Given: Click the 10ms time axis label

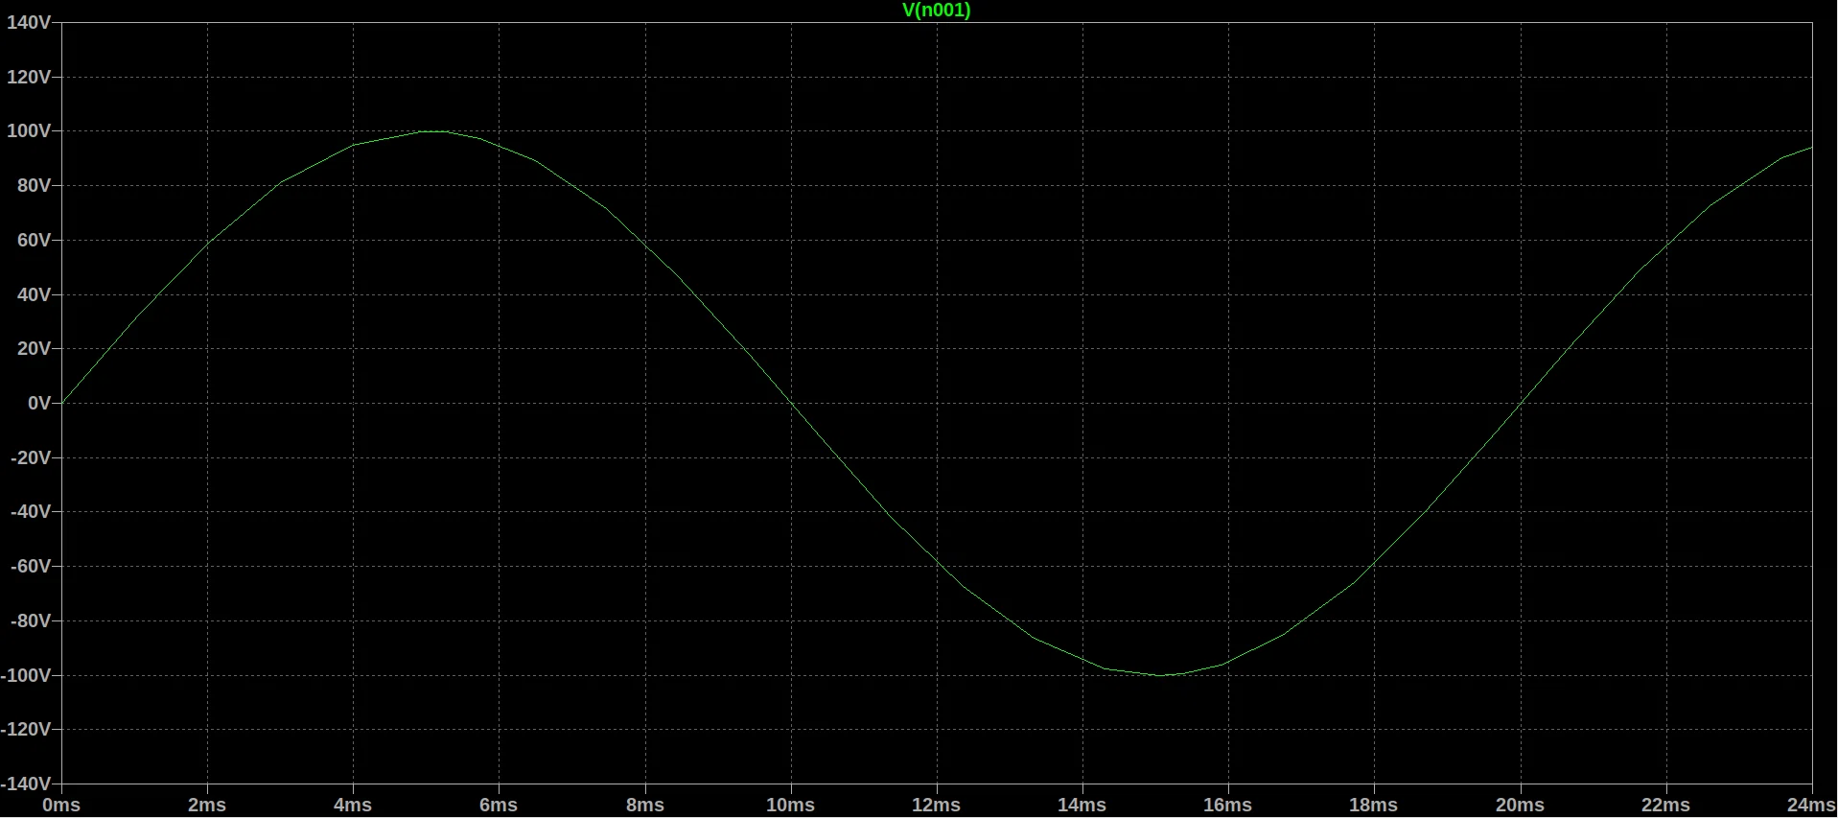Looking at the screenshot, I should (790, 806).
